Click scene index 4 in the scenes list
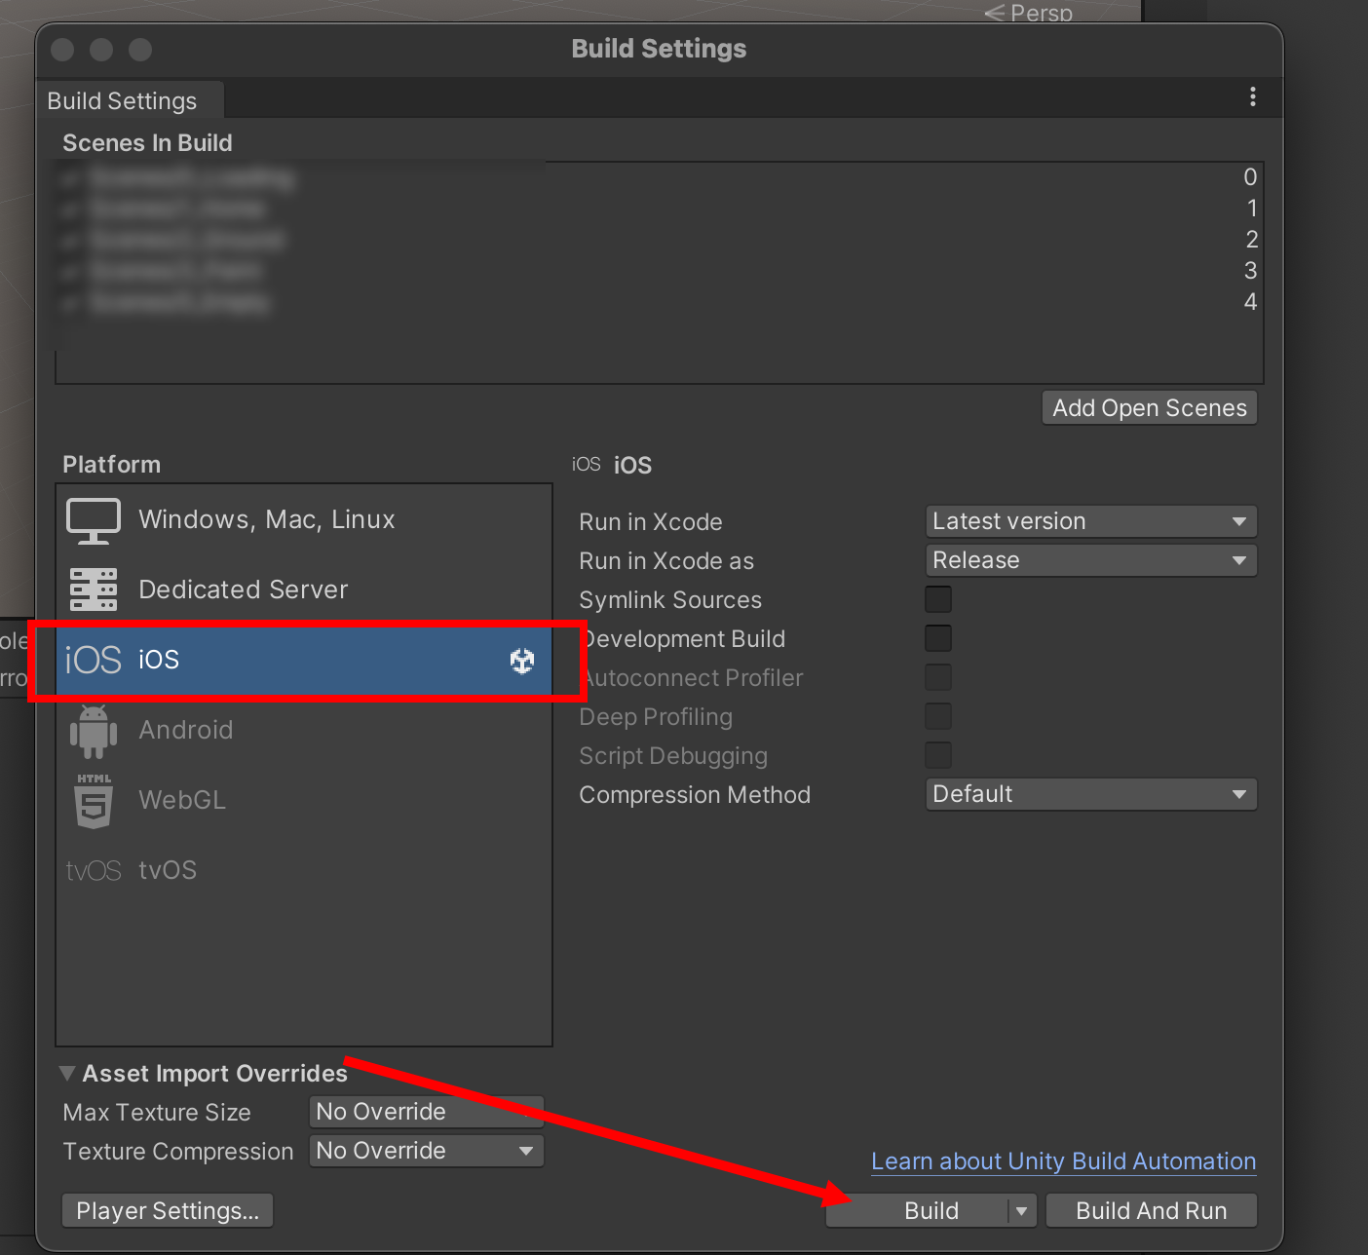Image resolution: width=1368 pixels, height=1255 pixels. (x=1250, y=302)
